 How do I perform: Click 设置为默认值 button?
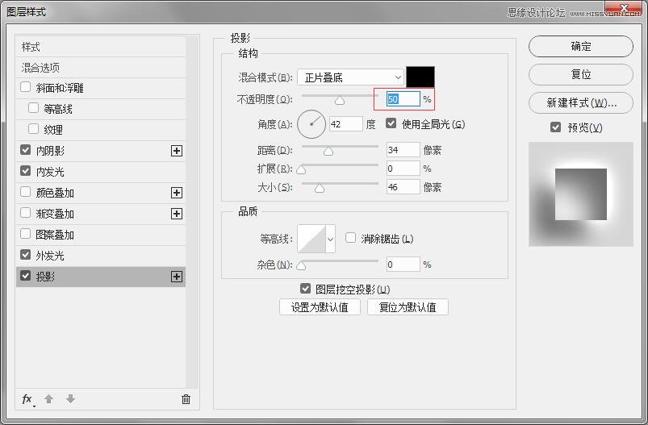point(320,307)
